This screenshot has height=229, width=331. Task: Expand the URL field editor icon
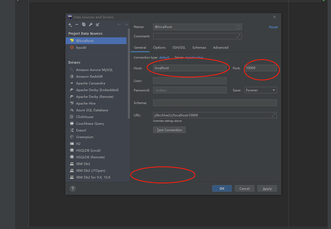pos(273,115)
